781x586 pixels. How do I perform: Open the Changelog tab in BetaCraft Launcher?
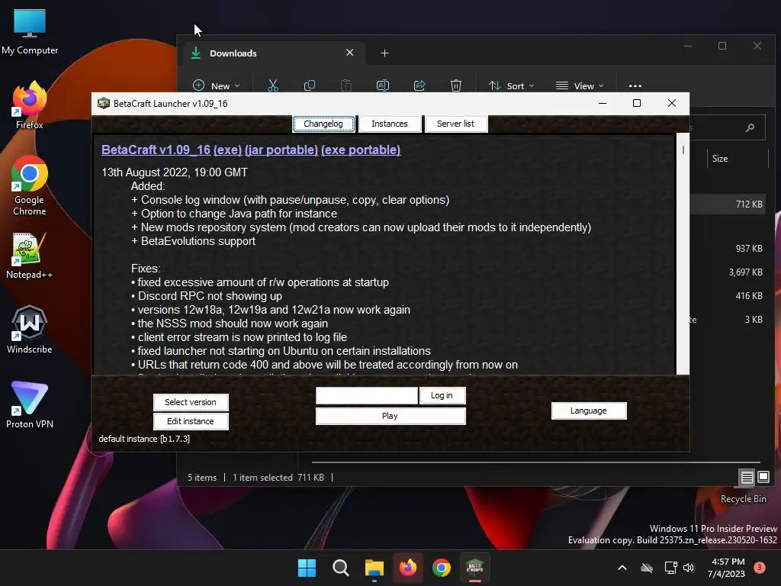(323, 124)
